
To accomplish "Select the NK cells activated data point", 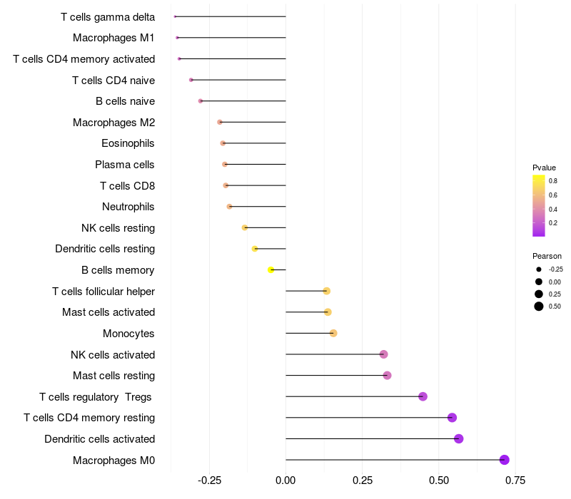I will [383, 354].
